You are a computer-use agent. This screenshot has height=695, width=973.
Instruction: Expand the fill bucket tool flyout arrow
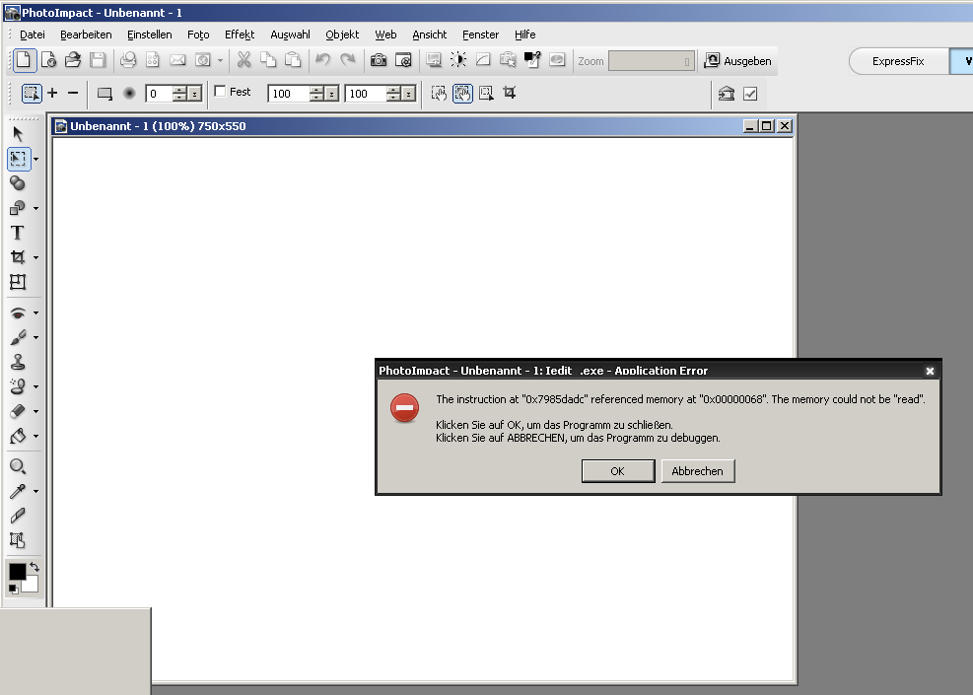pos(36,436)
